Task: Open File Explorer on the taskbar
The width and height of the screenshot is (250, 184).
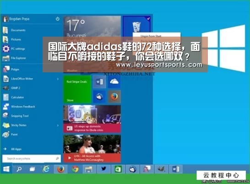Action: click(x=89, y=169)
